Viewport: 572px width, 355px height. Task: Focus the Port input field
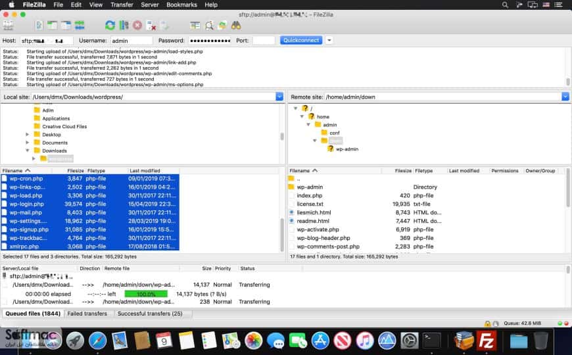(264, 41)
